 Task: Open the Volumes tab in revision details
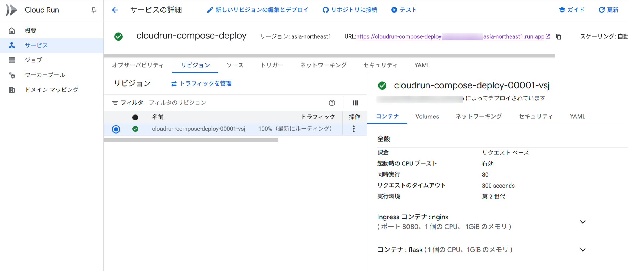tap(427, 116)
